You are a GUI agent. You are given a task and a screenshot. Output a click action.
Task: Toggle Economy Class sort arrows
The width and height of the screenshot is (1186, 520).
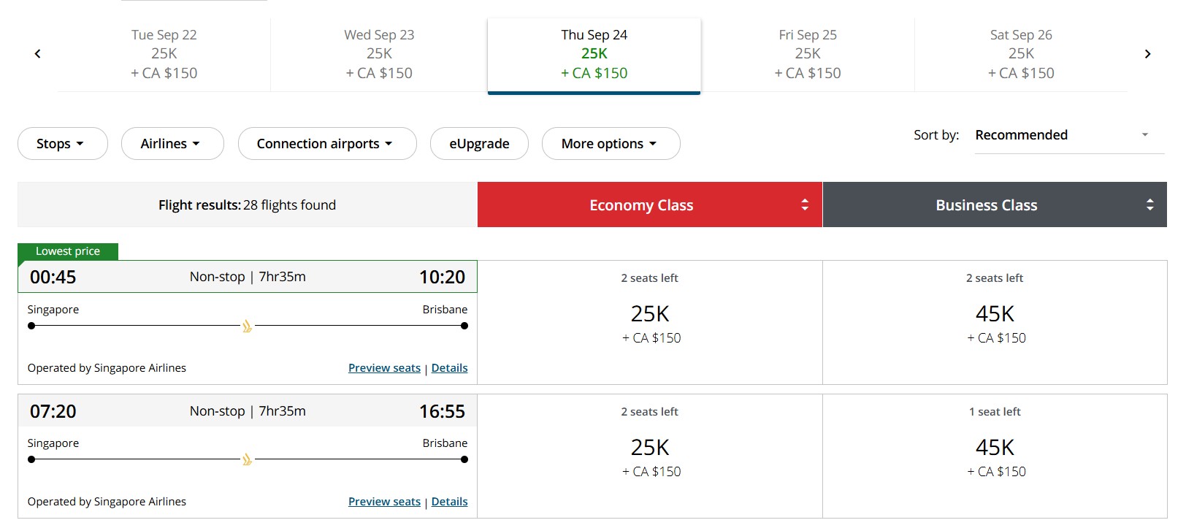[805, 205]
